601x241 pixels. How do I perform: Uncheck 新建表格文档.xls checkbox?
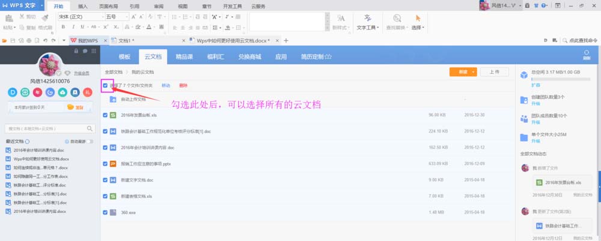coord(105,196)
